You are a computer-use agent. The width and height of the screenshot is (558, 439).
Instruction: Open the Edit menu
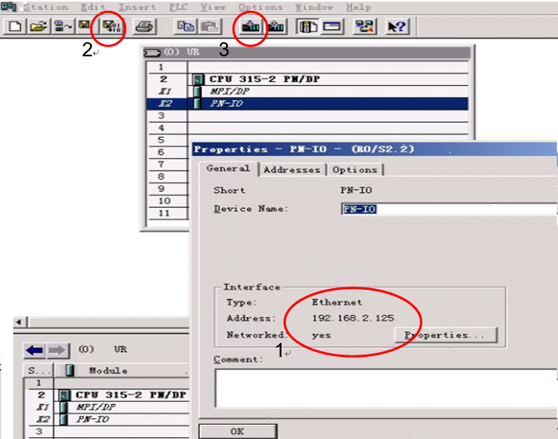pyautogui.click(x=93, y=7)
